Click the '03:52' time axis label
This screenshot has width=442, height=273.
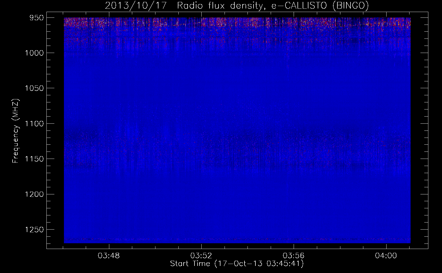click(x=201, y=256)
